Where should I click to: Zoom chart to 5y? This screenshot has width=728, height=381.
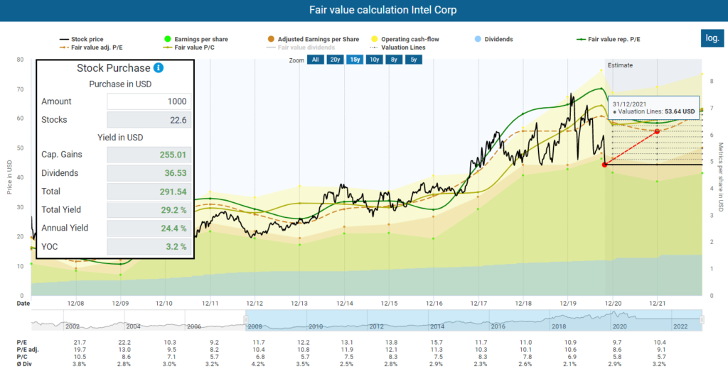coord(413,60)
